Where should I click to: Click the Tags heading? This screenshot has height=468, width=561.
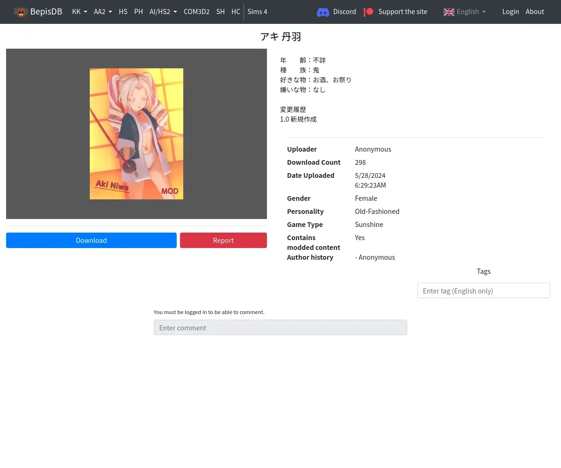483,271
